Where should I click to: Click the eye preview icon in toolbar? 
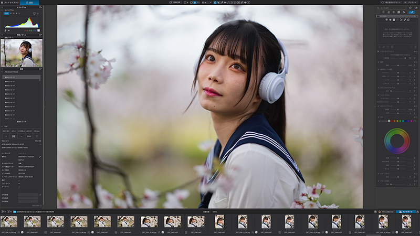tap(245, 3)
